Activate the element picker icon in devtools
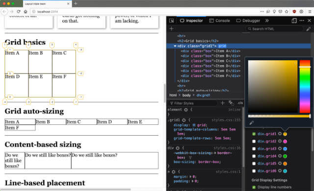Image resolution: width=314 pixels, height=191 pixels. (x=171, y=21)
